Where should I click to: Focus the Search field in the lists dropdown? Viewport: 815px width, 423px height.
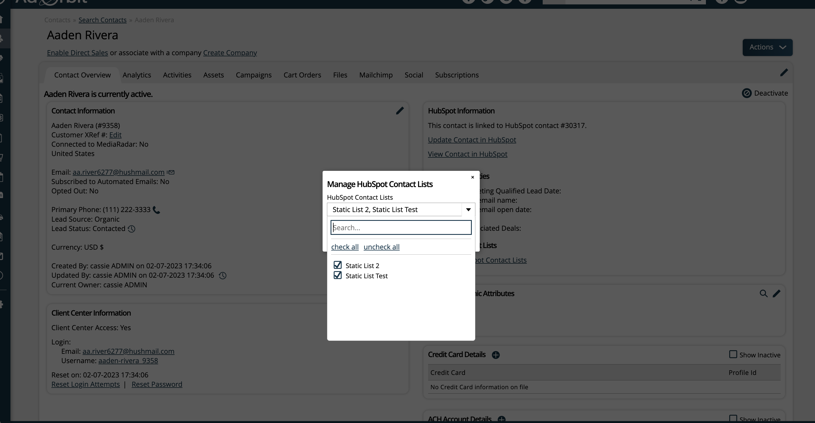tap(401, 228)
